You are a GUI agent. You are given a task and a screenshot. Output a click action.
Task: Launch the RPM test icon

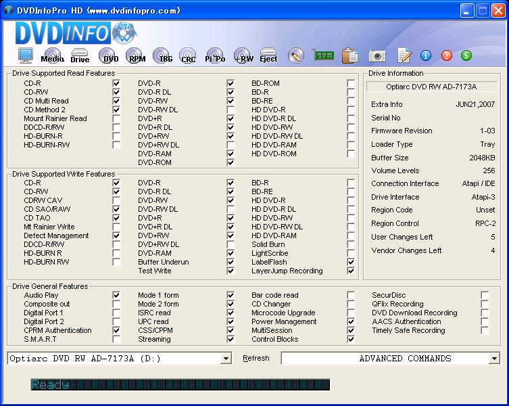click(x=136, y=55)
